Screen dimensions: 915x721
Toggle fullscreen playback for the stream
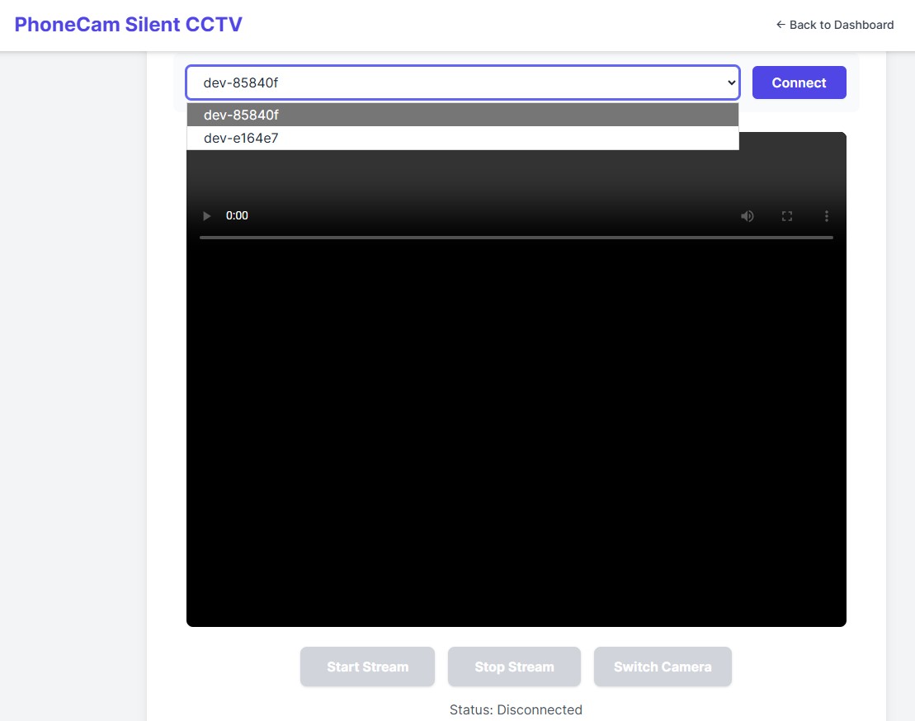click(x=786, y=215)
